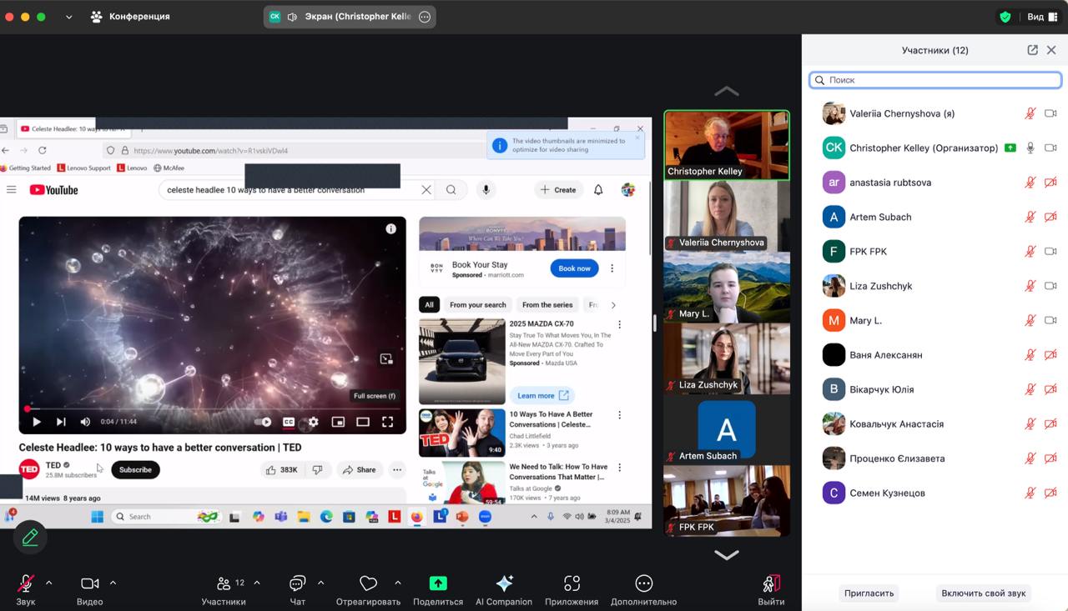Image resolution: width=1068 pixels, height=611 pixels.
Task: Close the Участники participants panel
Action: coord(1051,50)
